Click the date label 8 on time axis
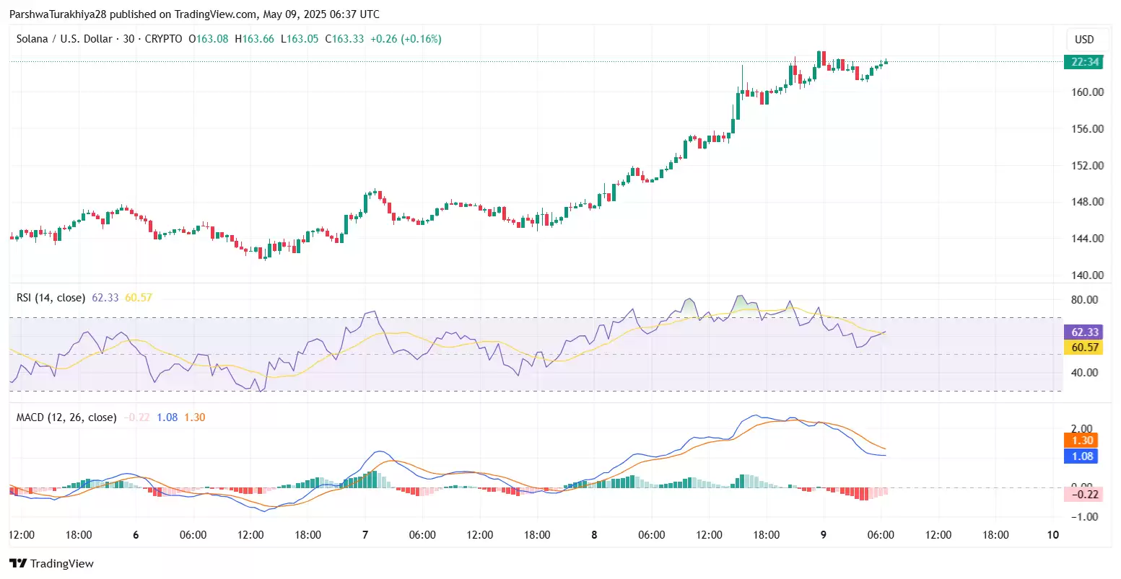1121x579 pixels. [595, 535]
